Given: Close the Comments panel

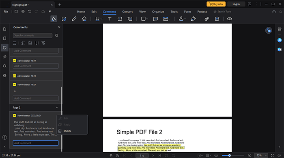Looking at the screenshot, I should [x=59, y=27].
